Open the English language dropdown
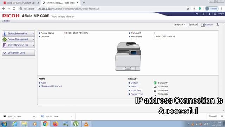The image size is (225, 127). tap(180, 25)
